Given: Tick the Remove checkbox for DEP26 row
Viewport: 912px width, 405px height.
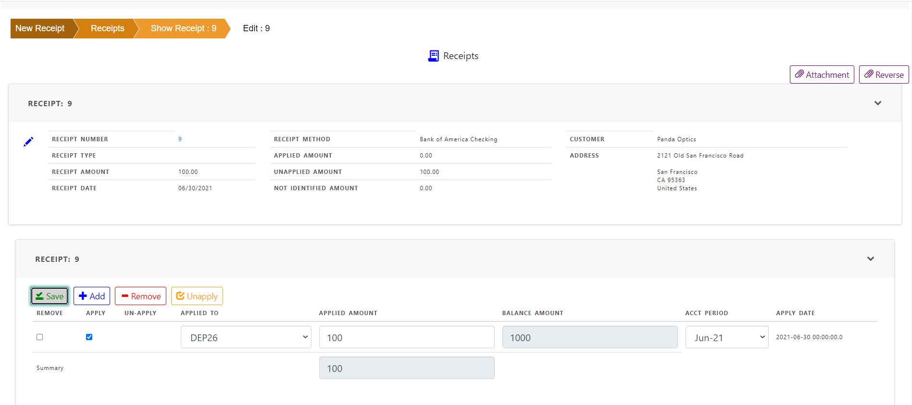Looking at the screenshot, I should (40, 337).
